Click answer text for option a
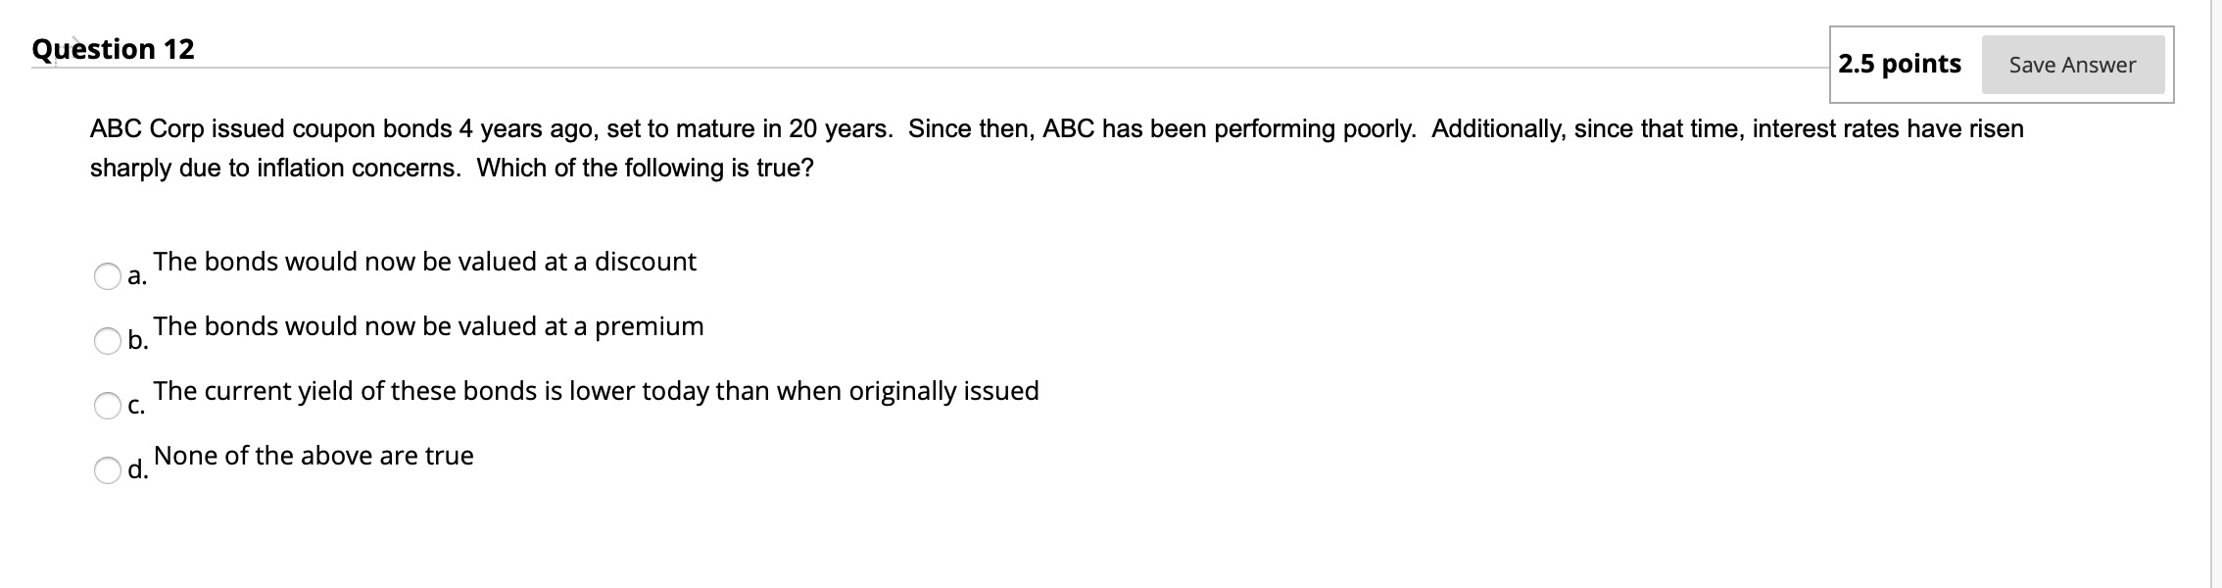This screenshot has width=2222, height=588. [425, 262]
